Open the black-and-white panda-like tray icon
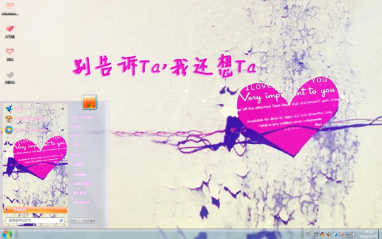This screenshot has width=382, height=239. pyautogui.click(x=316, y=235)
